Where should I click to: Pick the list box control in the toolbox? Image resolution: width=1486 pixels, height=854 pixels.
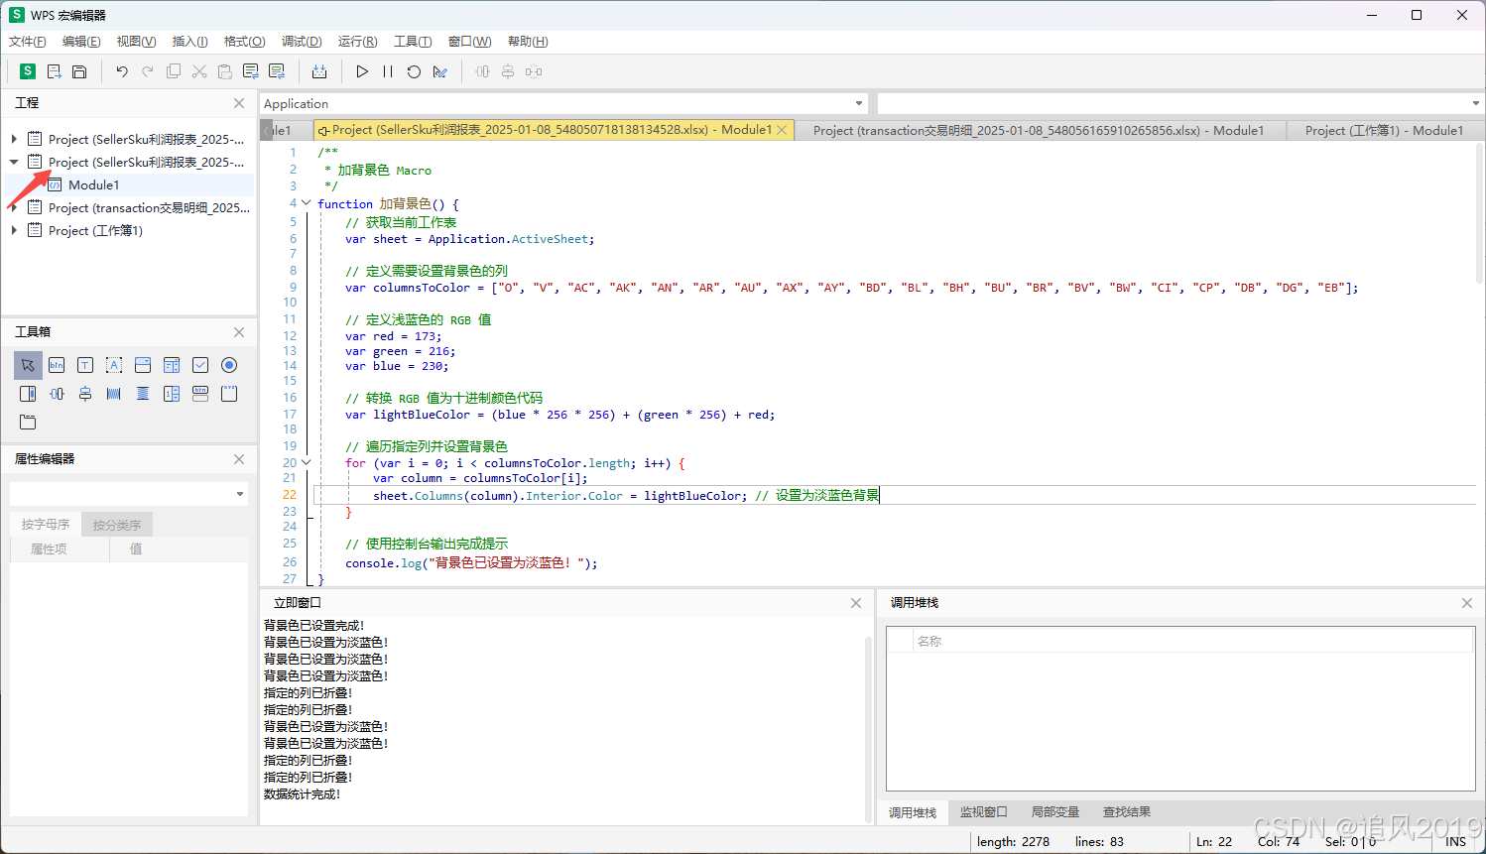click(172, 365)
